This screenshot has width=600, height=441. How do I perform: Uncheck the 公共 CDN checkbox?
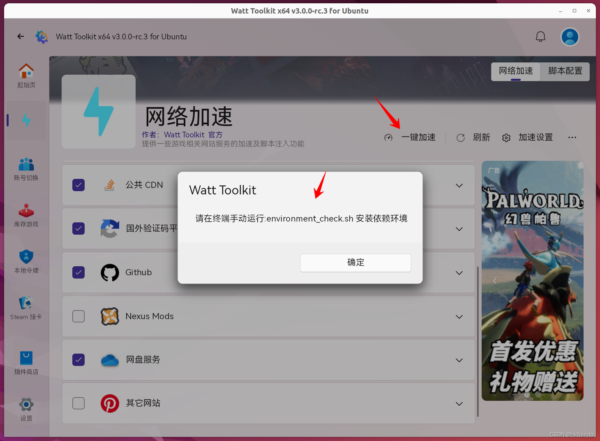[78, 185]
